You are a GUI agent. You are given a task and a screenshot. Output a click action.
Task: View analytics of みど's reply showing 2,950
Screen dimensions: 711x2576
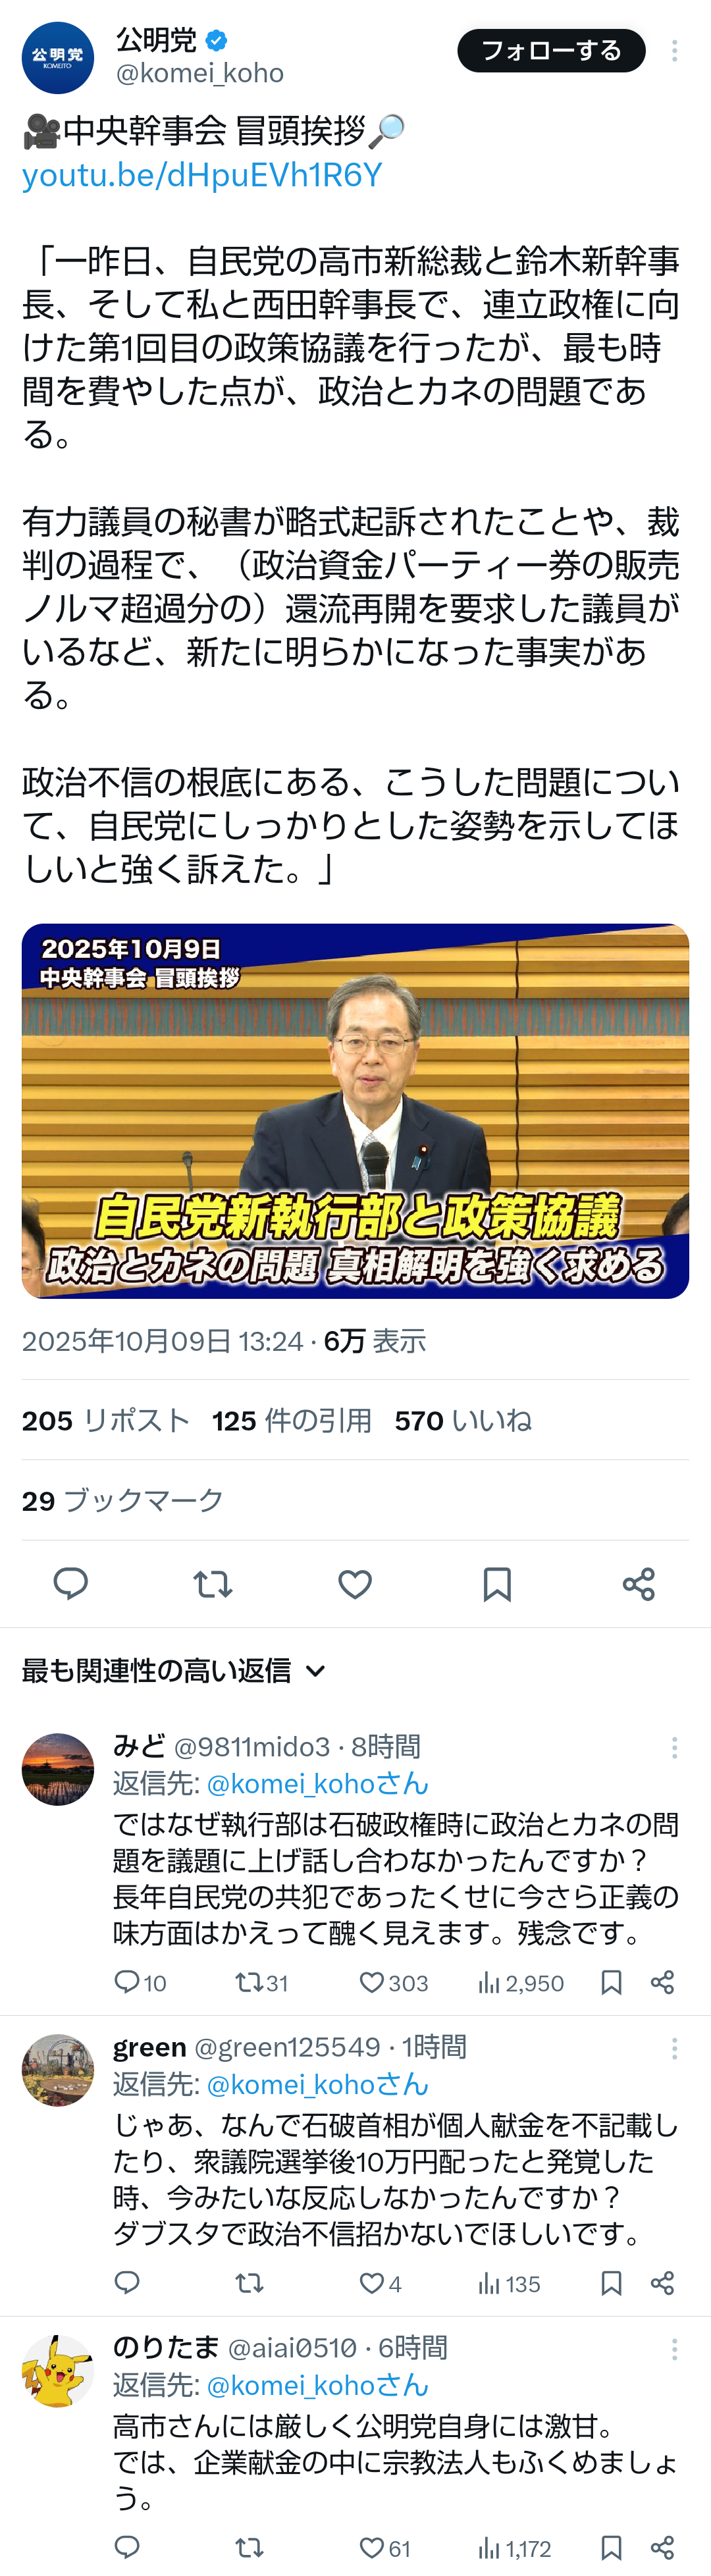[521, 1982]
